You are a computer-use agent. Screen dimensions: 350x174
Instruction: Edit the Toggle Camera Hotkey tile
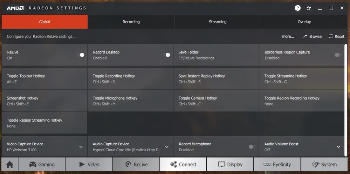pos(216,101)
